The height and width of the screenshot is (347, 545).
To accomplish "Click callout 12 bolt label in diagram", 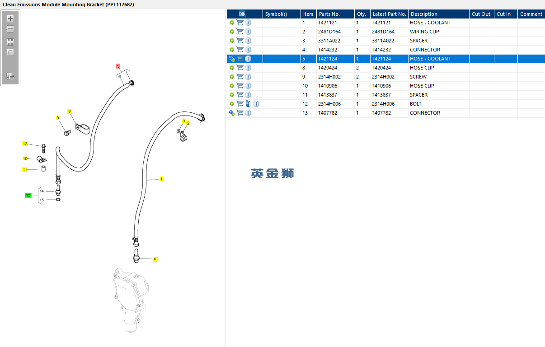I will click(25, 144).
